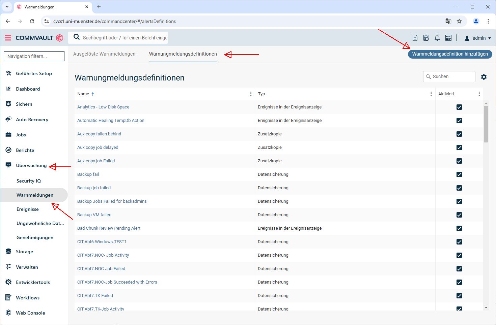This screenshot has height=325, width=496.
Task: Open the Aux copy fallen behind alert link
Action: [99, 134]
